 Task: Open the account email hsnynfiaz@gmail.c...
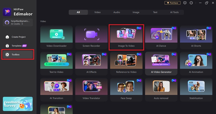20,21
